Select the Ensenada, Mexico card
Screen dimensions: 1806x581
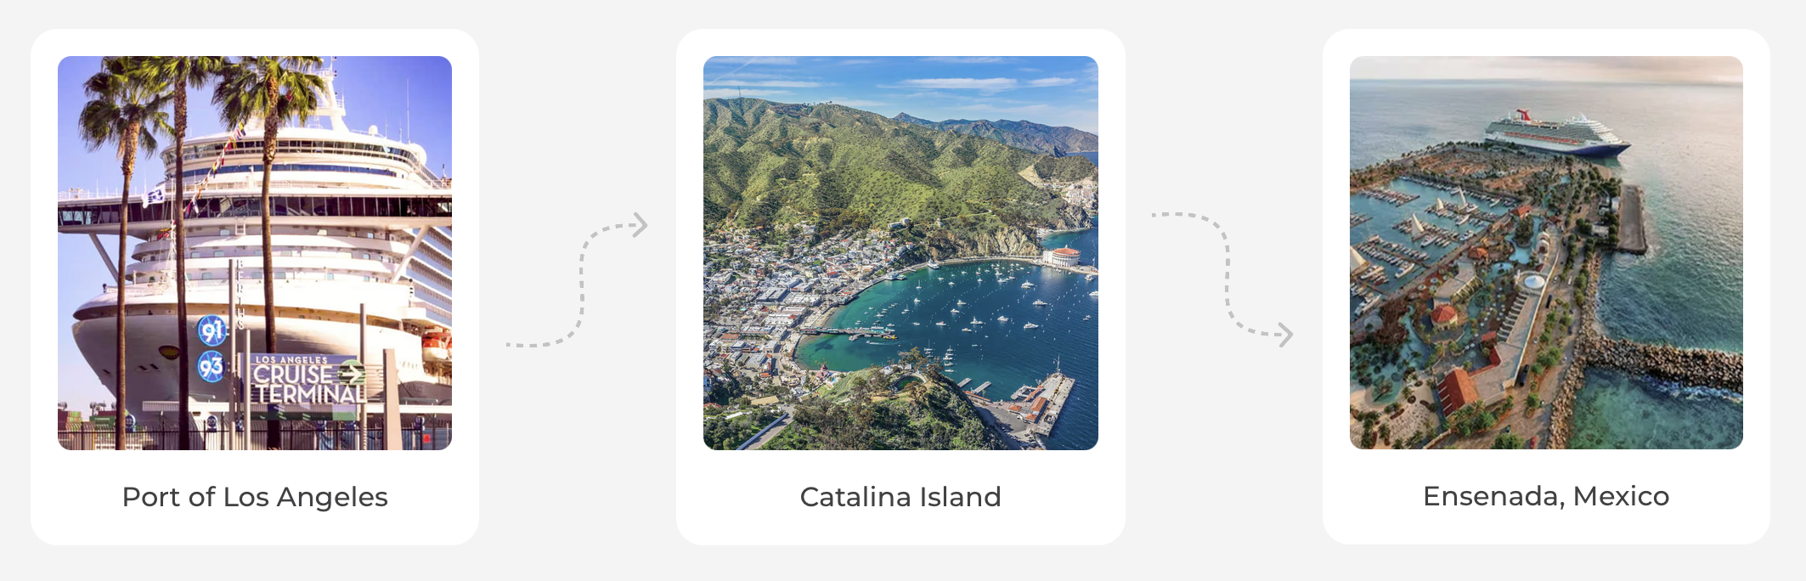click(1546, 287)
